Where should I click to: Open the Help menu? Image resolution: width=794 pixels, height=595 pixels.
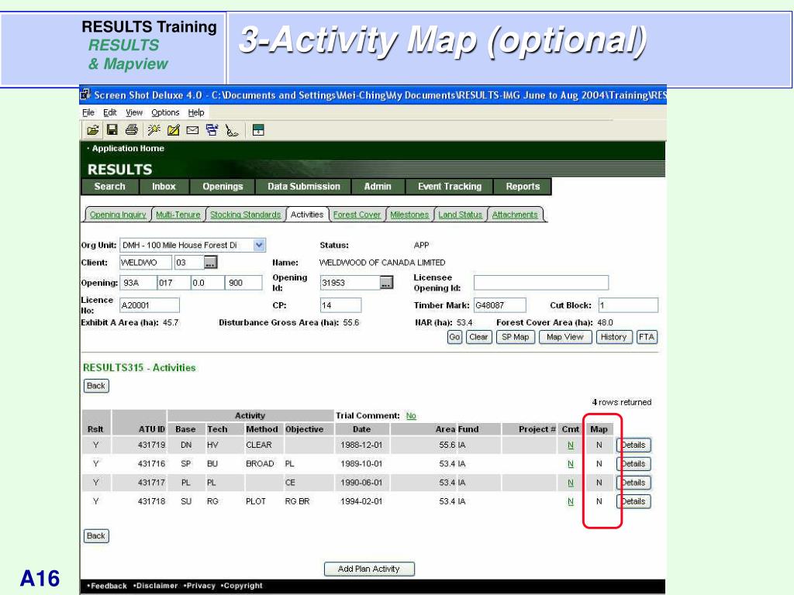[196, 112]
